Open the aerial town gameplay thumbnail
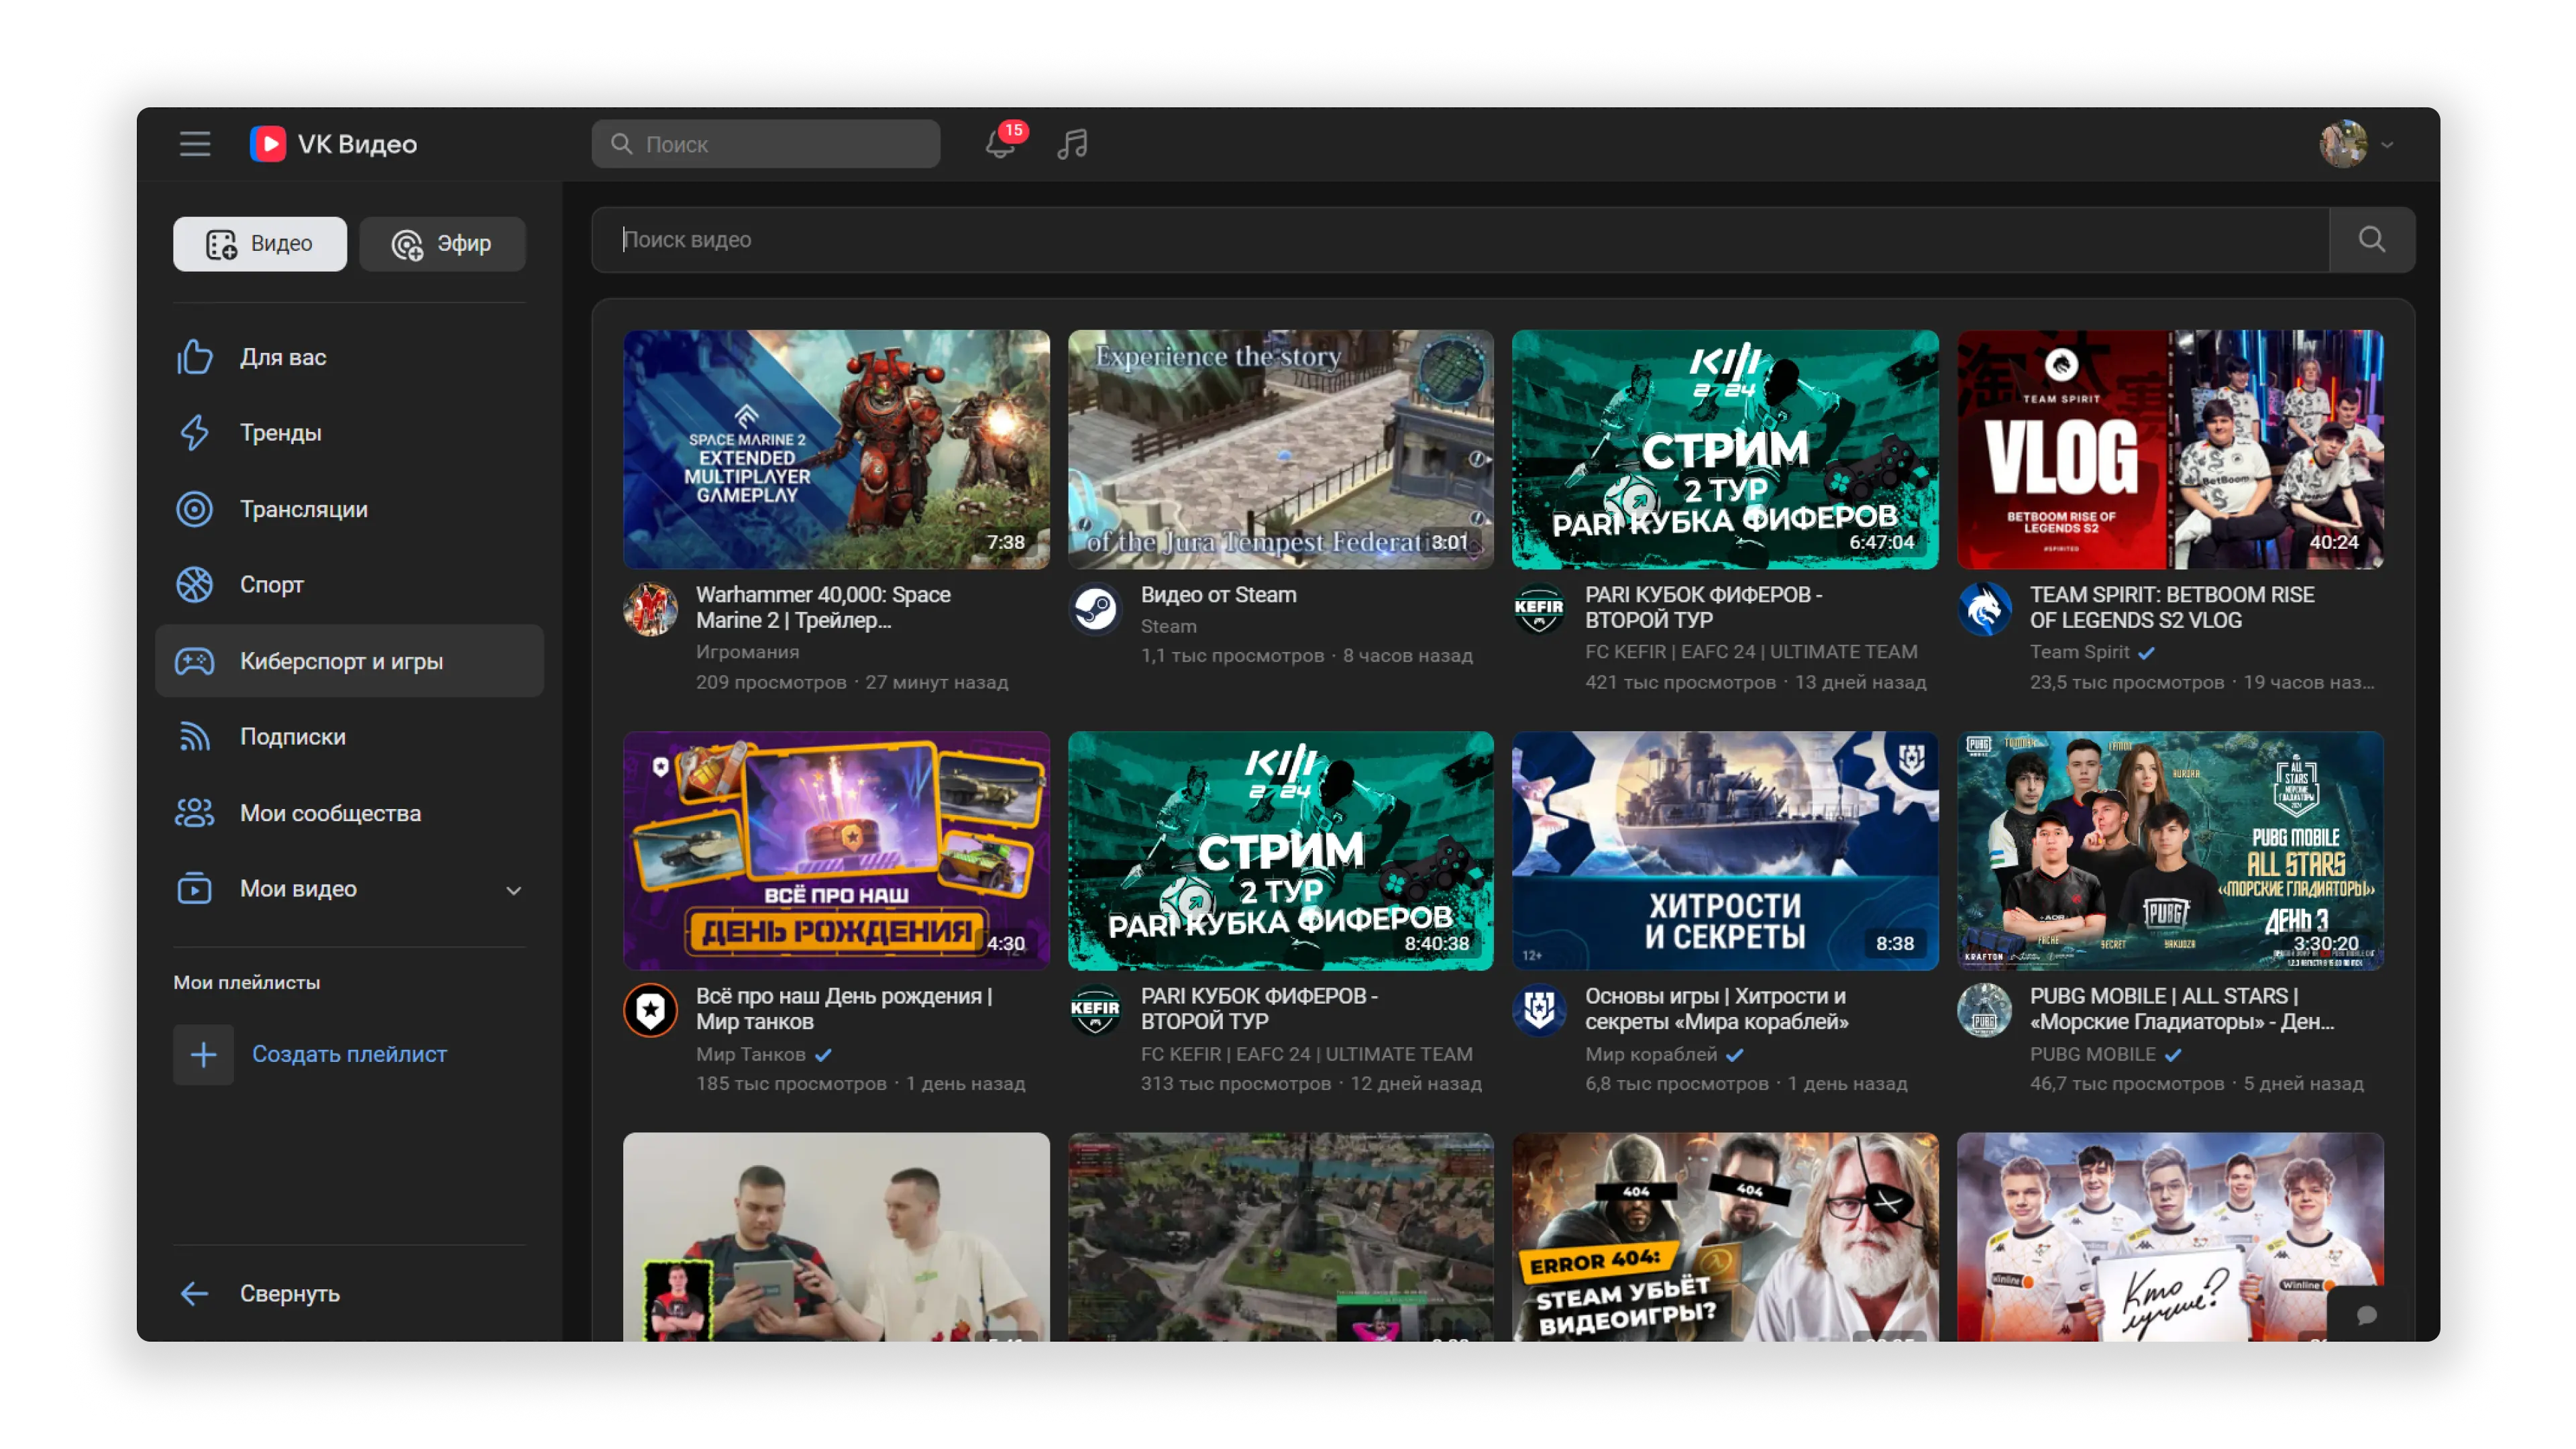The width and height of the screenshot is (2576, 1449). coord(1280,1237)
